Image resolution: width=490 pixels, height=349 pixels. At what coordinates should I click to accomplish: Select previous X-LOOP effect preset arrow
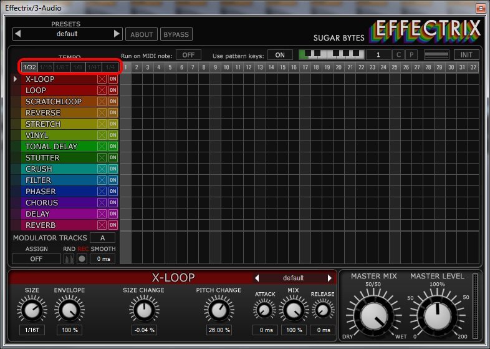[x=257, y=278]
